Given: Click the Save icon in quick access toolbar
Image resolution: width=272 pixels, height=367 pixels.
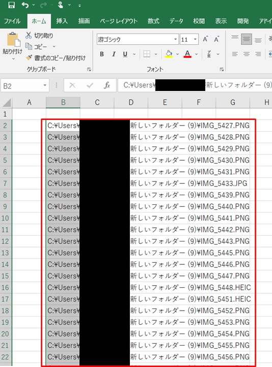Looking at the screenshot, I should coord(11,5).
